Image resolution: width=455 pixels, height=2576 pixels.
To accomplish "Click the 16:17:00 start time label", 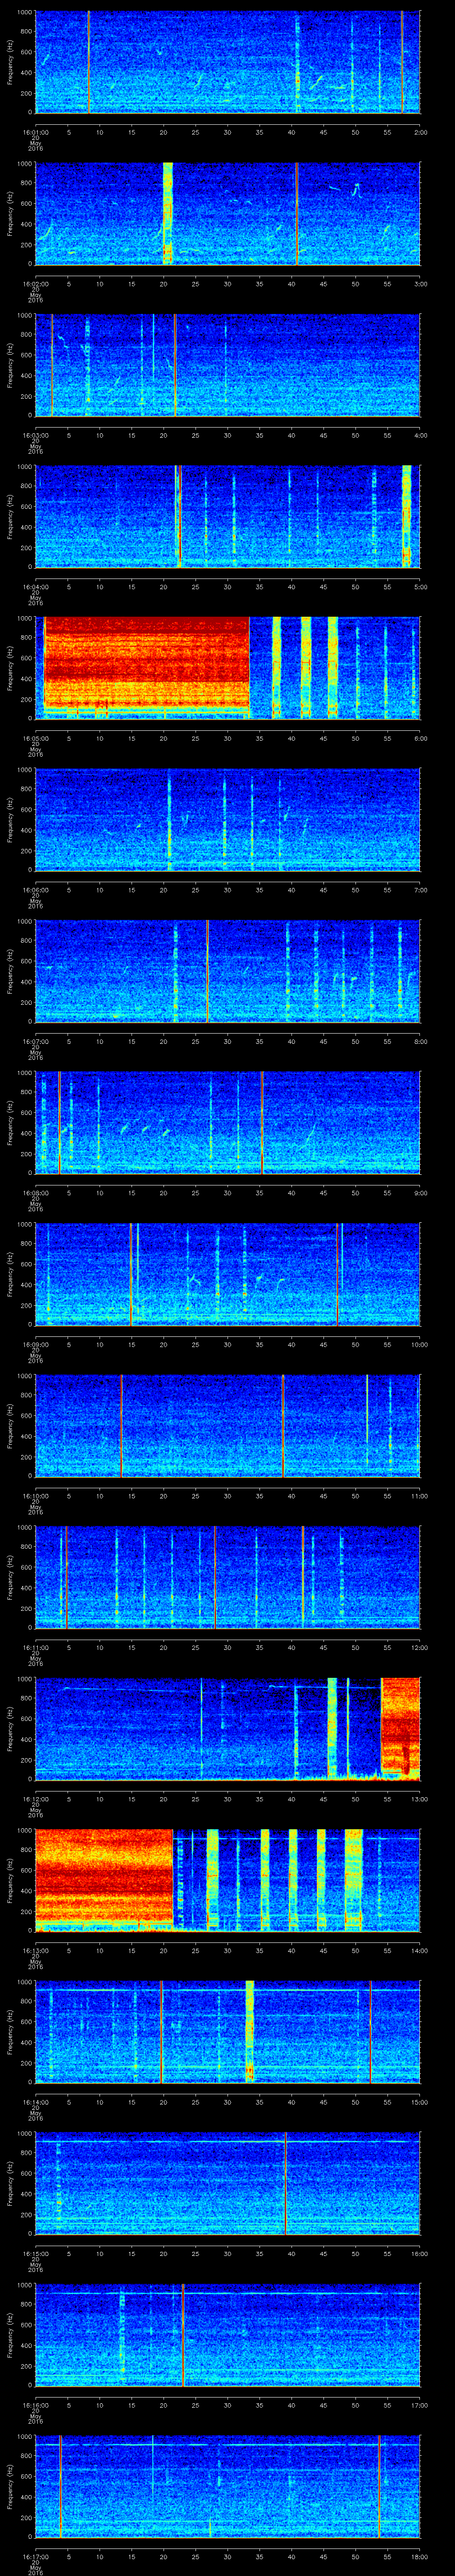I will tap(35, 2556).
